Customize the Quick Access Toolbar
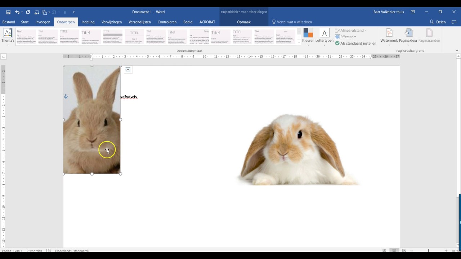This screenshot has height=259, width=461. 74,12
